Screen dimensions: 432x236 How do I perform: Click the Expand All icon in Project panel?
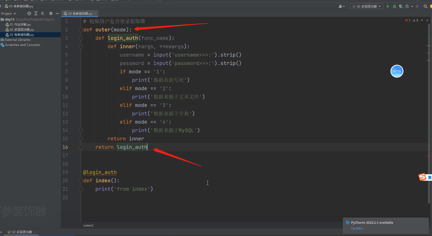pos(36,13)
